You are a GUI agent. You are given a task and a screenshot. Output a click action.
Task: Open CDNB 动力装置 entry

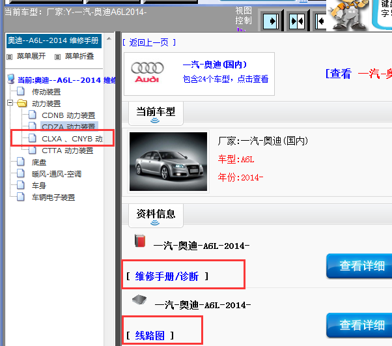(x=68, y=115)
